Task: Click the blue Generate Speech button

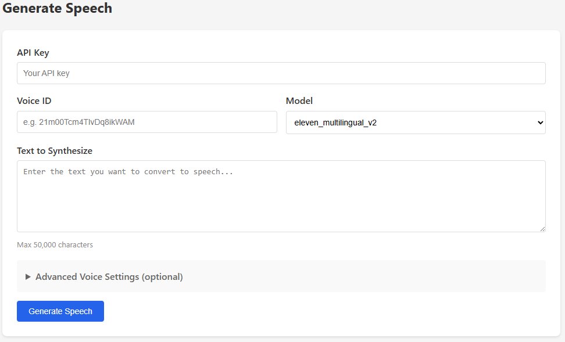Action: 60,311
